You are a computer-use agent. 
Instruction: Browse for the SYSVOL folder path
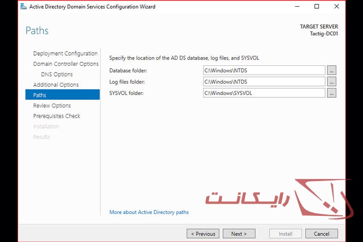[x=332, y=93]
